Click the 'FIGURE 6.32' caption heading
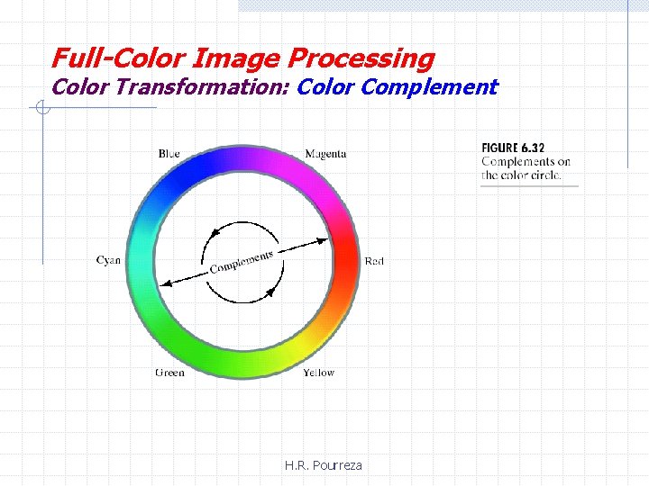The width and height of the screenshot is (649, 486). click(513, 148)
